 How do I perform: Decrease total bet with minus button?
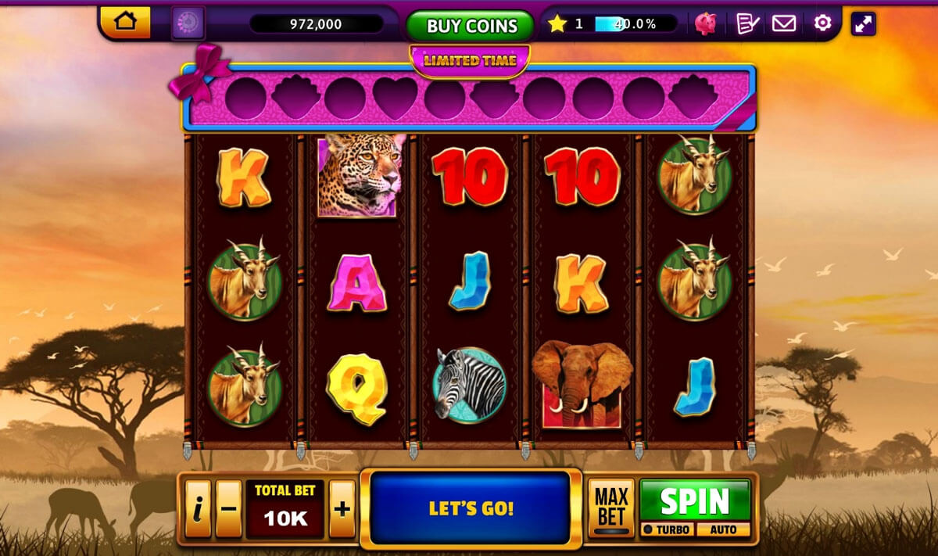228,509
